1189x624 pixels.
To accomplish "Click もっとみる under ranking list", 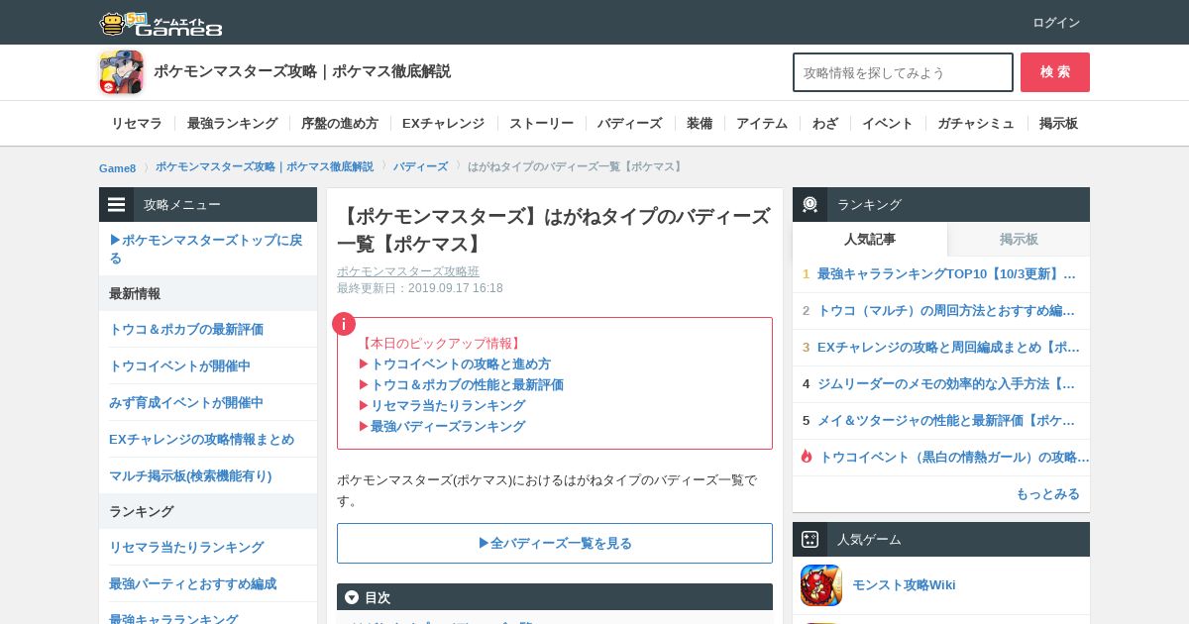I will 1047,493.
